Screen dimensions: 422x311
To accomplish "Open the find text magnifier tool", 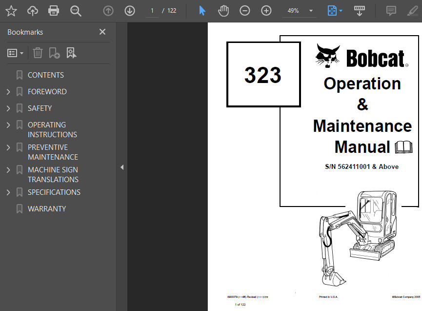I will [76, 11].
